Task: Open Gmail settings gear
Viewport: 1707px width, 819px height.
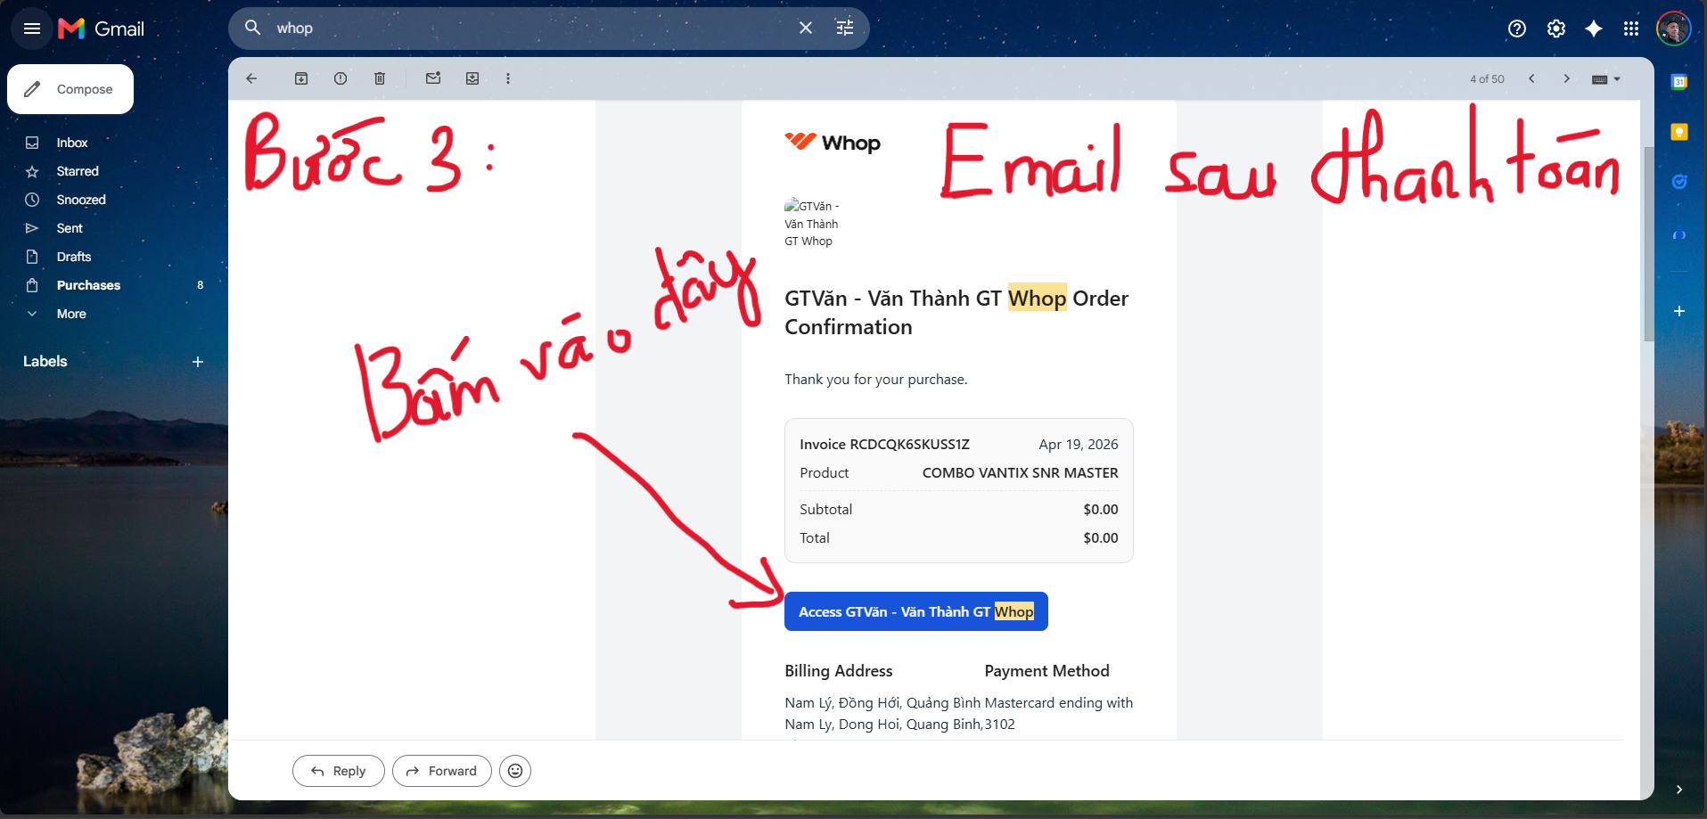Action: [1556, 29]
